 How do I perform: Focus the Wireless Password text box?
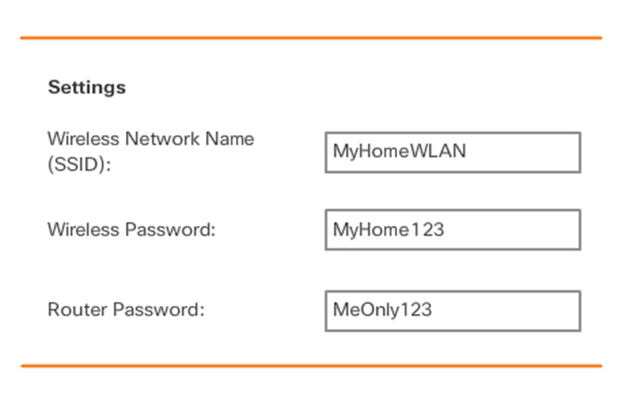pos(452,230)
